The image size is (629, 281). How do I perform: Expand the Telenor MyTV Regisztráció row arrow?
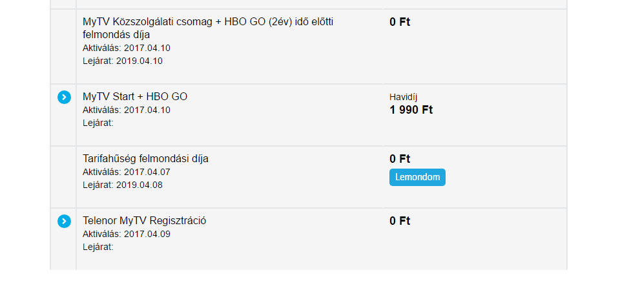click(x=64, y=222)
